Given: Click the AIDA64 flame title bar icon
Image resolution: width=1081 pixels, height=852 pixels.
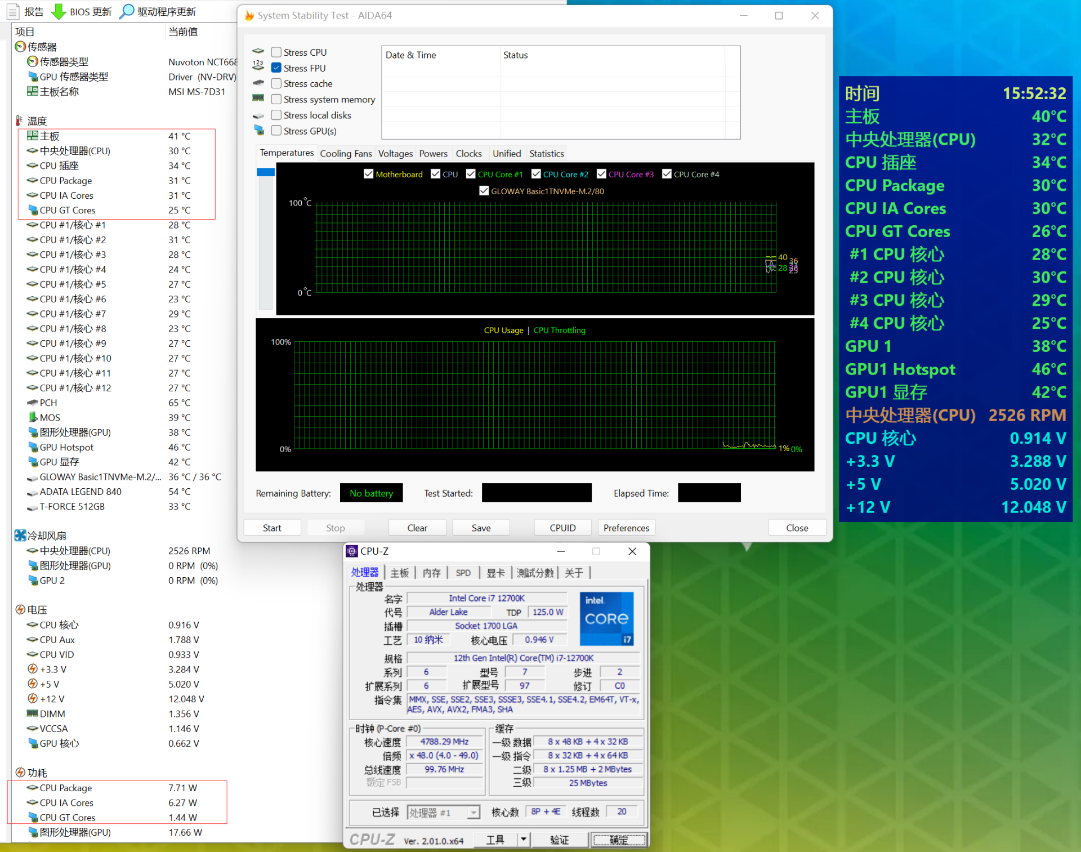Looking at the screenshot, I should point(249,15).
